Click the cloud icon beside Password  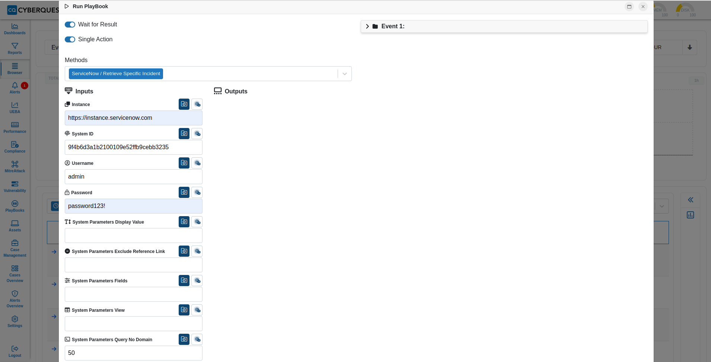pyautogui.click(x=197, y=192)
